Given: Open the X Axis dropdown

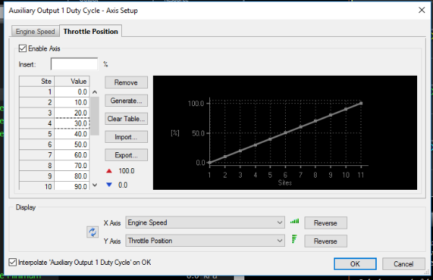Looking at the screenshot, I should click(x=205, y=222).
